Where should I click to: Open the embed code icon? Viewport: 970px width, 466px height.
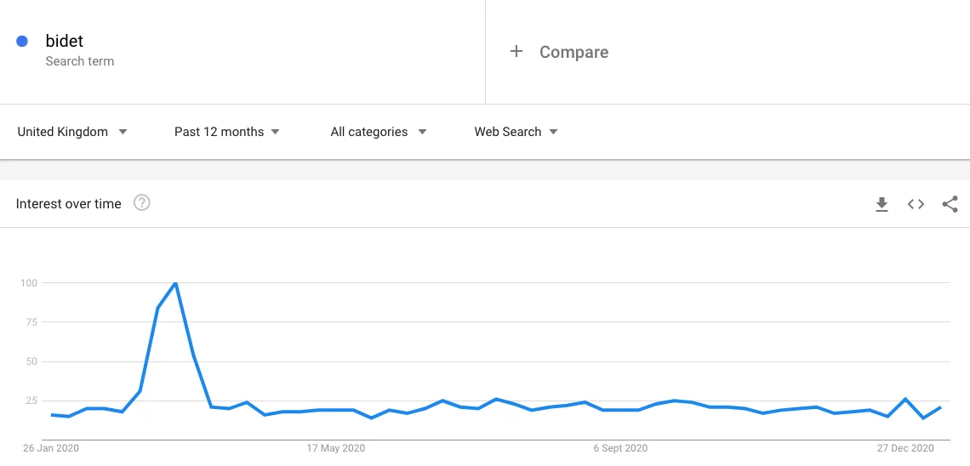pyautogui.click(x=916, y=204)
